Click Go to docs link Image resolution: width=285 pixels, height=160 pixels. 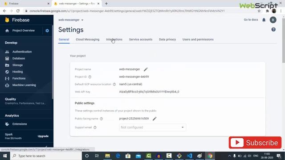click(251, 20)
